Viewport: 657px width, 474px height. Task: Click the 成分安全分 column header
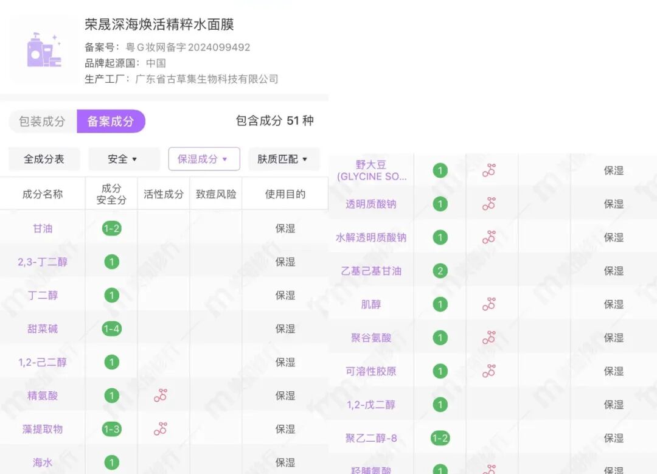pos(111,194)
